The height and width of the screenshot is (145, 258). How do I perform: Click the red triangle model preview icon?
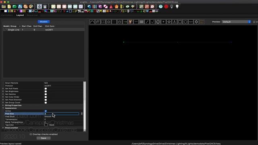click(x=111, y=6)
